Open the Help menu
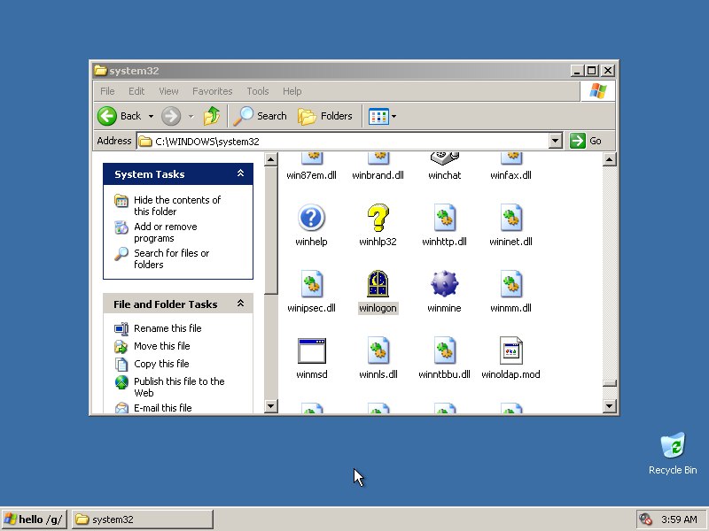The image size is (709, 531). [x=292, y=91]
